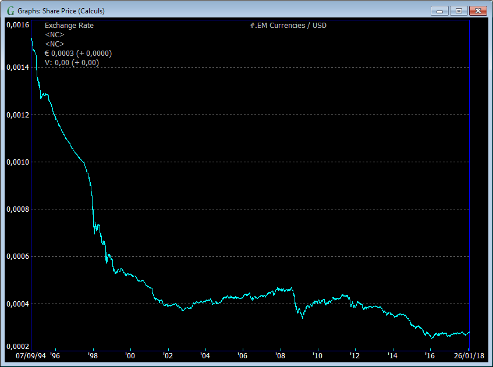The image size is (493, 367).
Task: Click the 'V: 0,00 (+ 0,00)' volume readout
Action: 72,63
